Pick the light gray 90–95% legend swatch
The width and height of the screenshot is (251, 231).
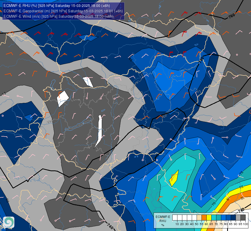pyautogui.click(x=238, y=217)
